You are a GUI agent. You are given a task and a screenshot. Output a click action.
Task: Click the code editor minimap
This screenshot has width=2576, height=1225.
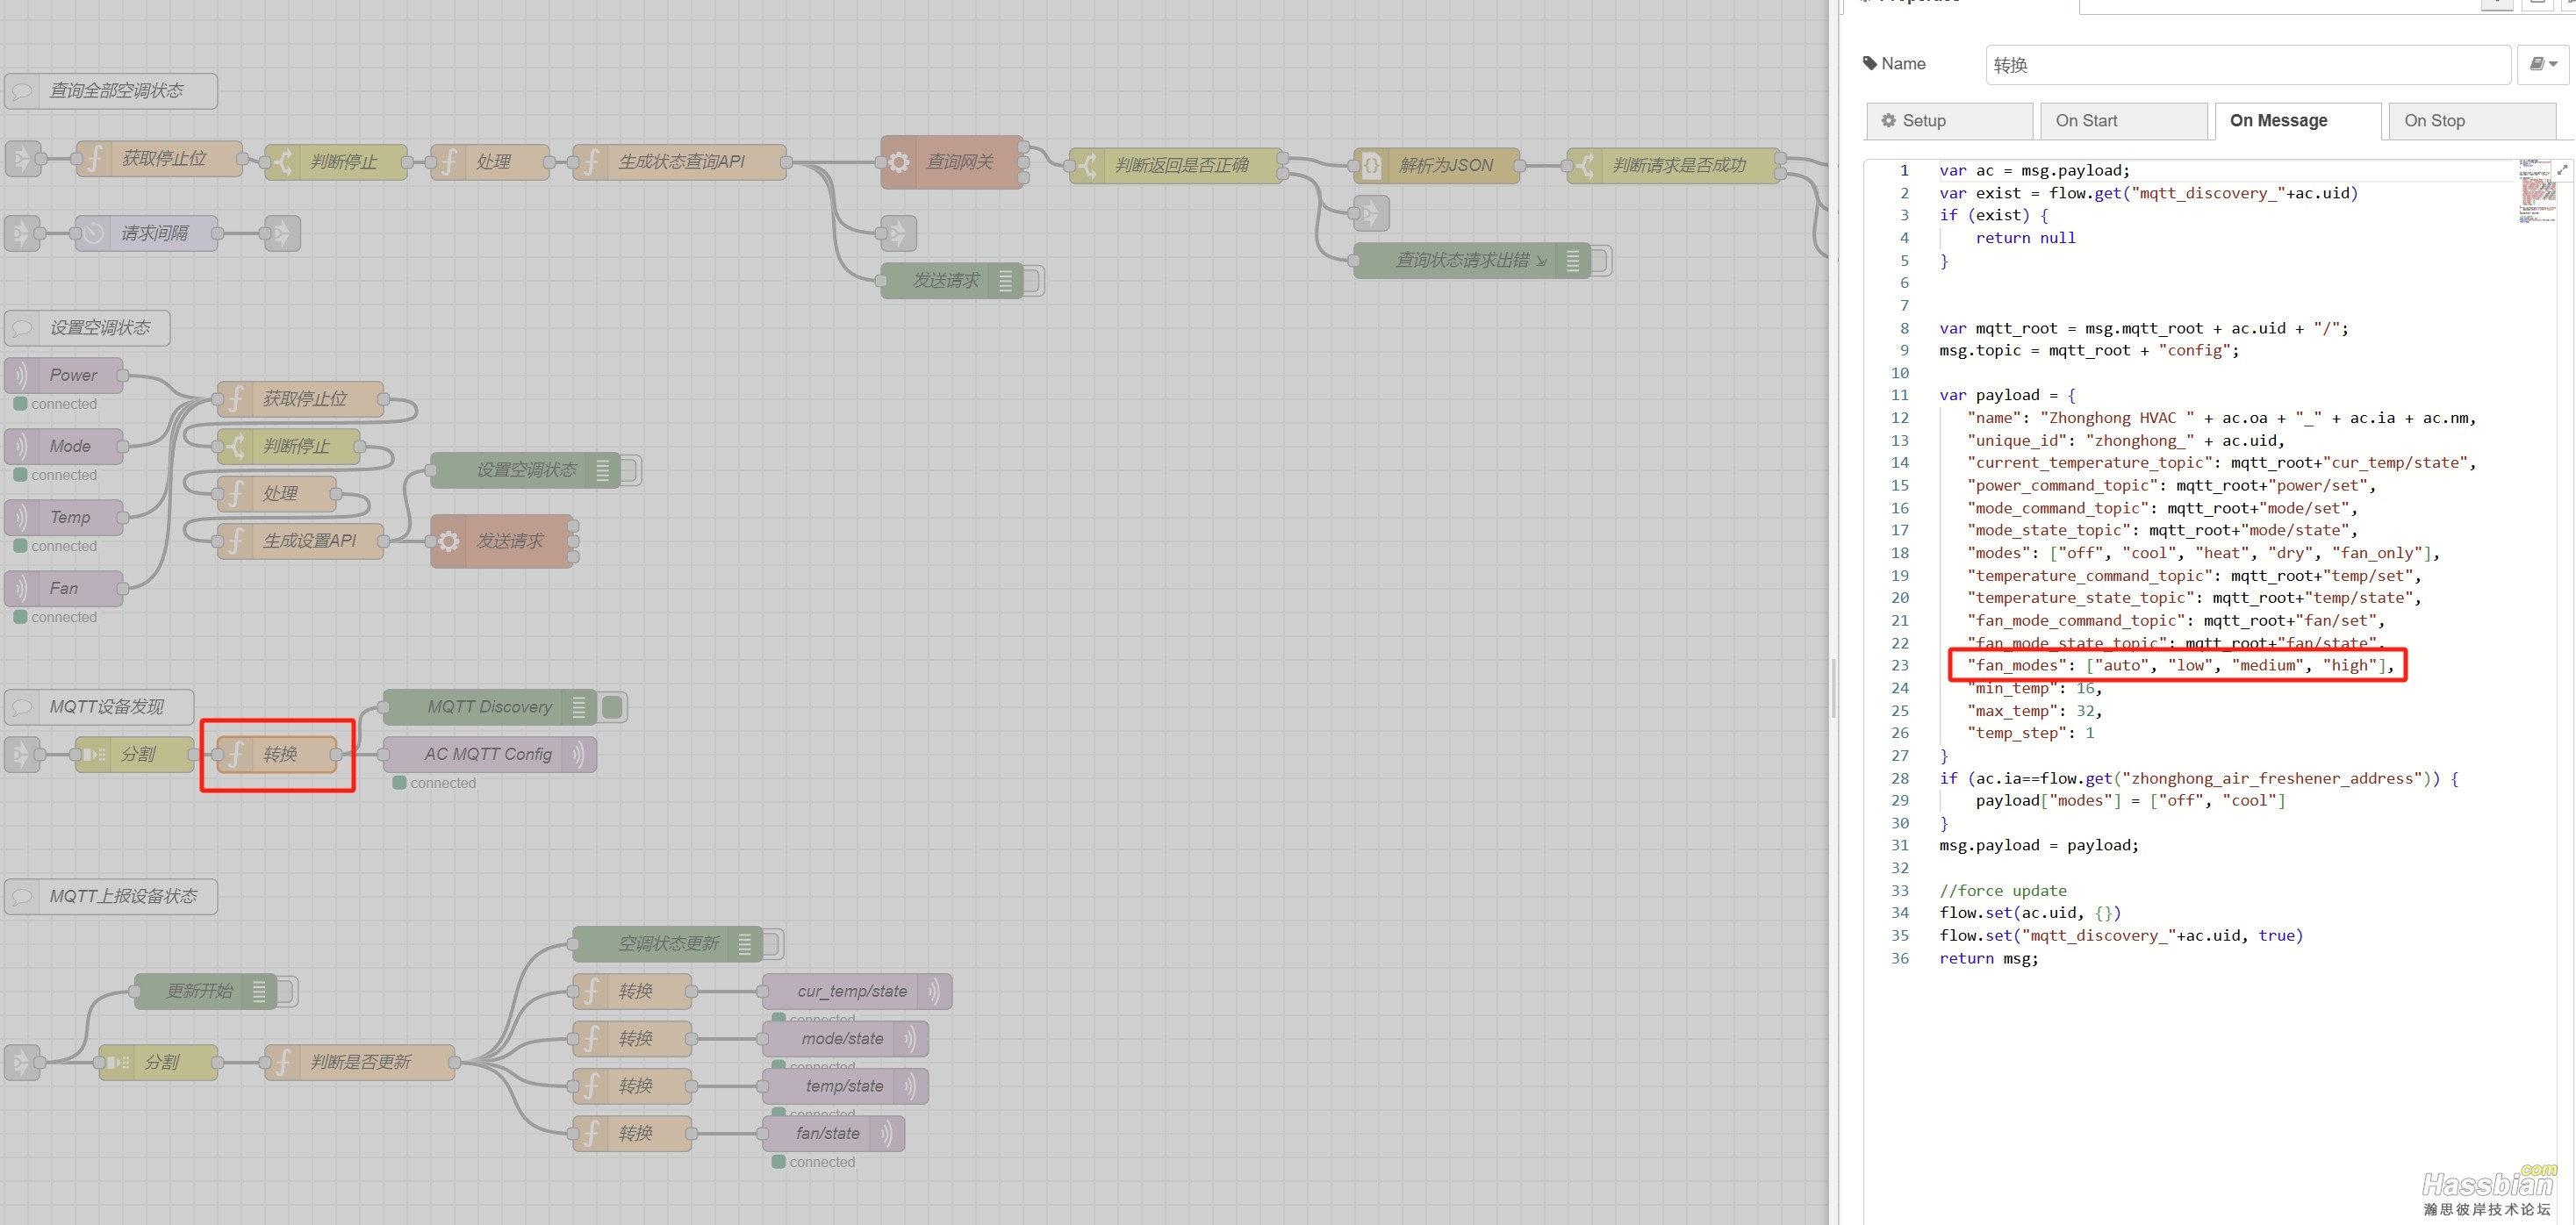tap(2537, 192)
